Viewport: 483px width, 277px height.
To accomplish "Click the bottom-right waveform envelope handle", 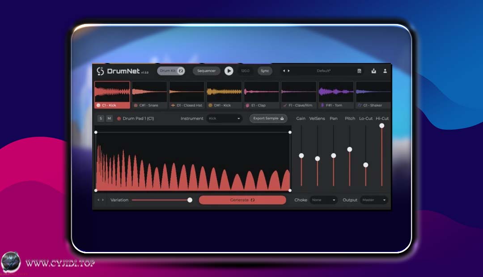I will 290,190.
